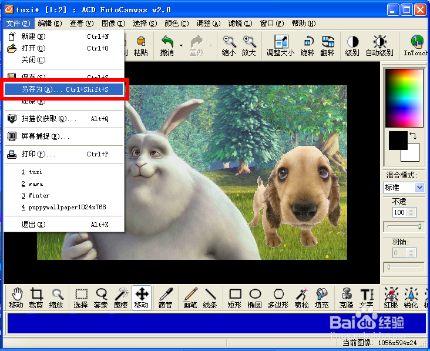This screenshot has height=351, width=430.
Task: Open recent file 2 wawa
Action: coord(64,184)
